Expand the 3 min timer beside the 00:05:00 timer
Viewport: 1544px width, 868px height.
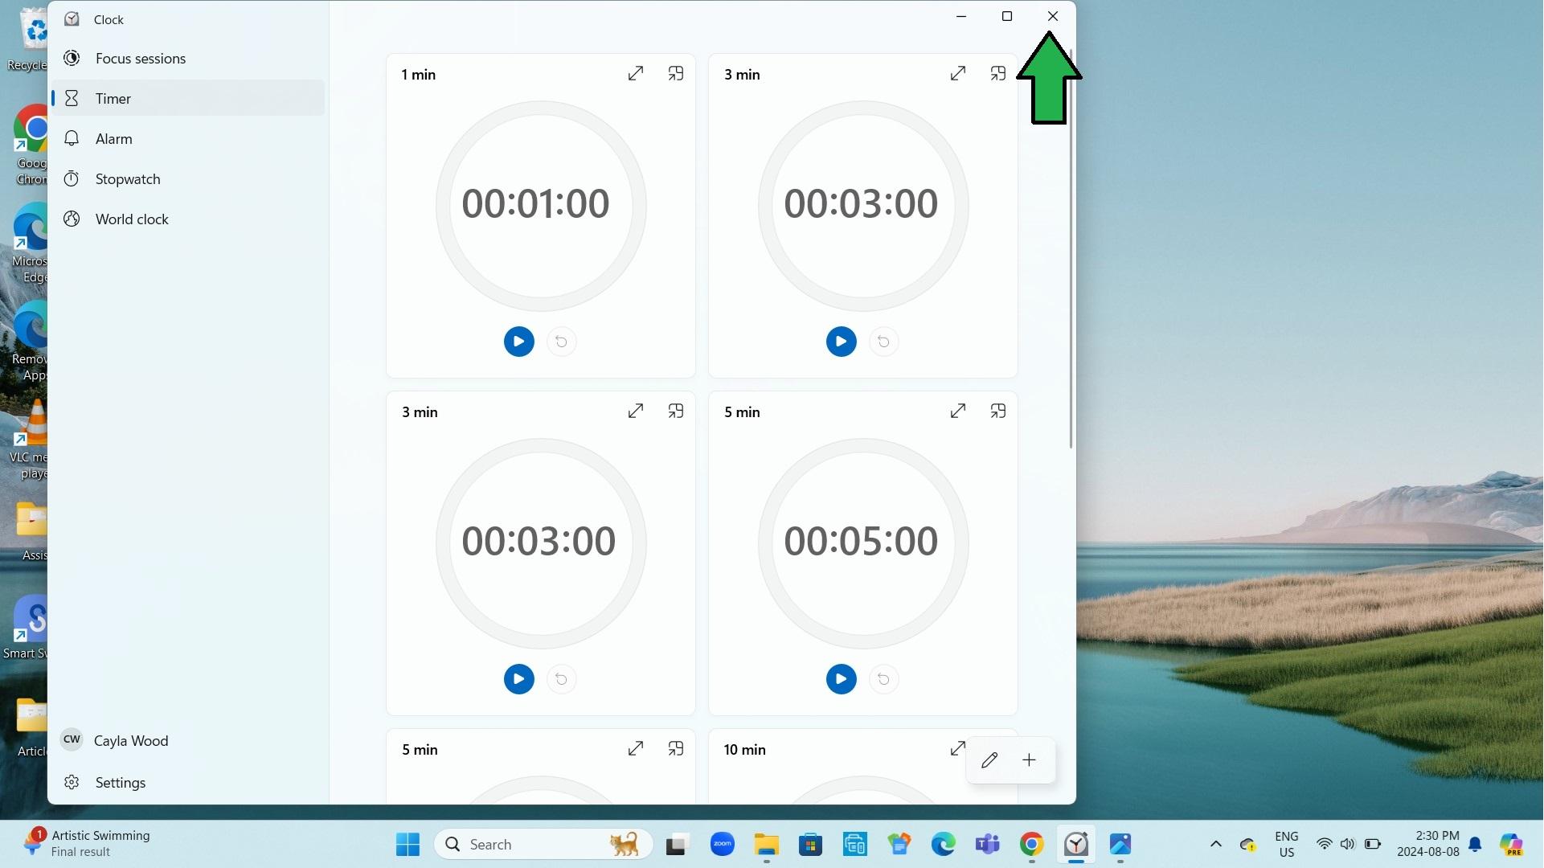[x=636, y=411]
